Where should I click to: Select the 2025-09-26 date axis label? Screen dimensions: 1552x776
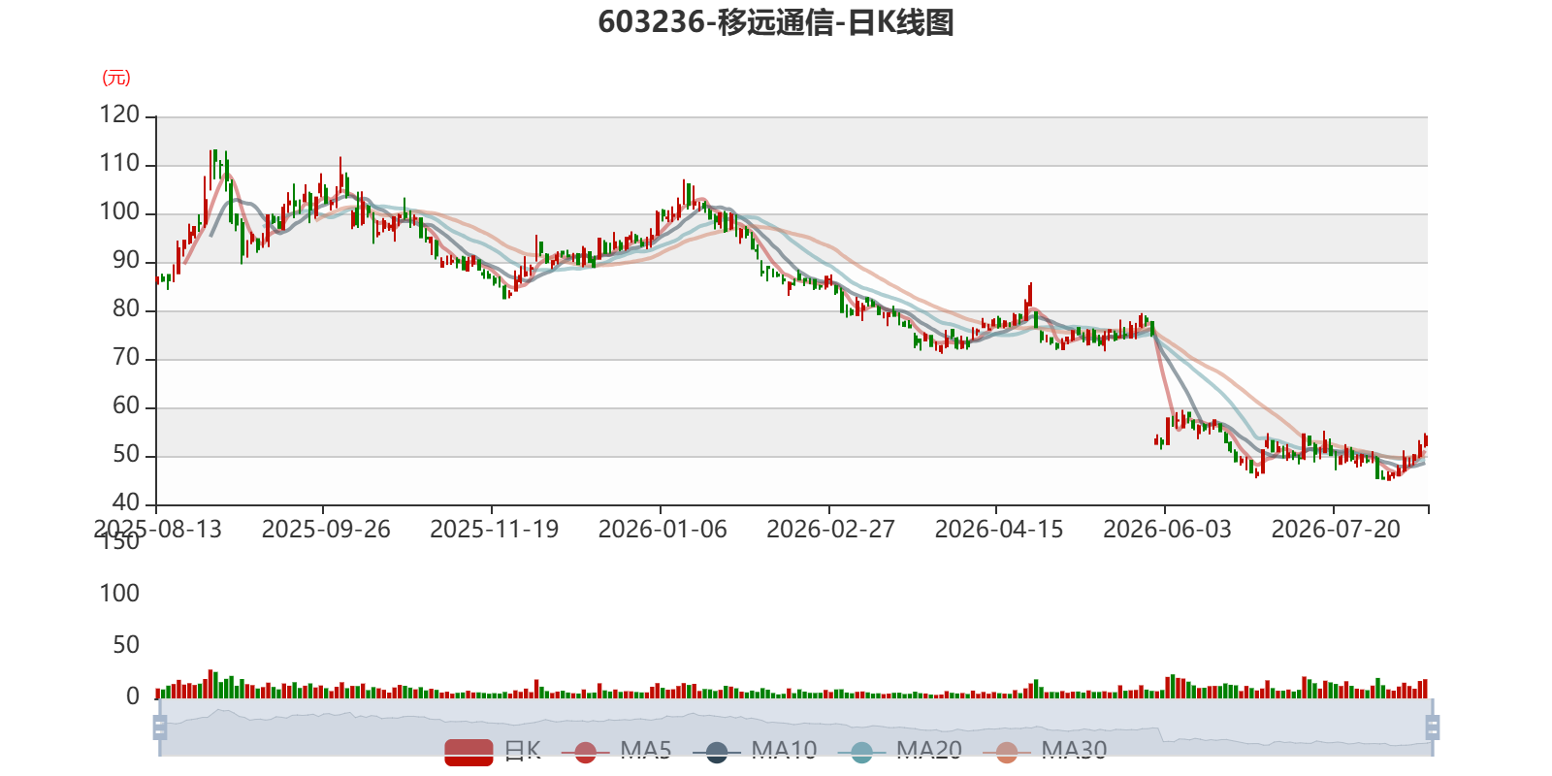(326, 530)
